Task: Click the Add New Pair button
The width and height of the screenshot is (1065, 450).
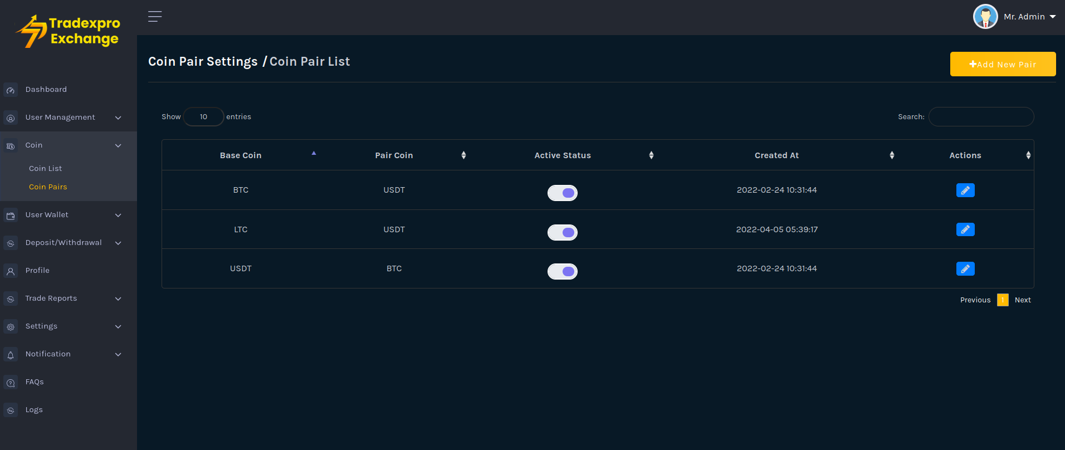Action: pos(1002,64)
